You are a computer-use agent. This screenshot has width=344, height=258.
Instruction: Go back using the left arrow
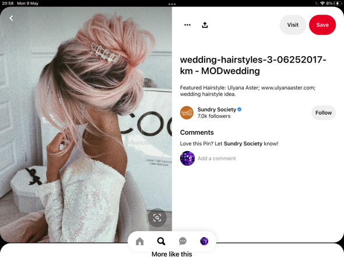pyautogui.click(x=12, y=18)
